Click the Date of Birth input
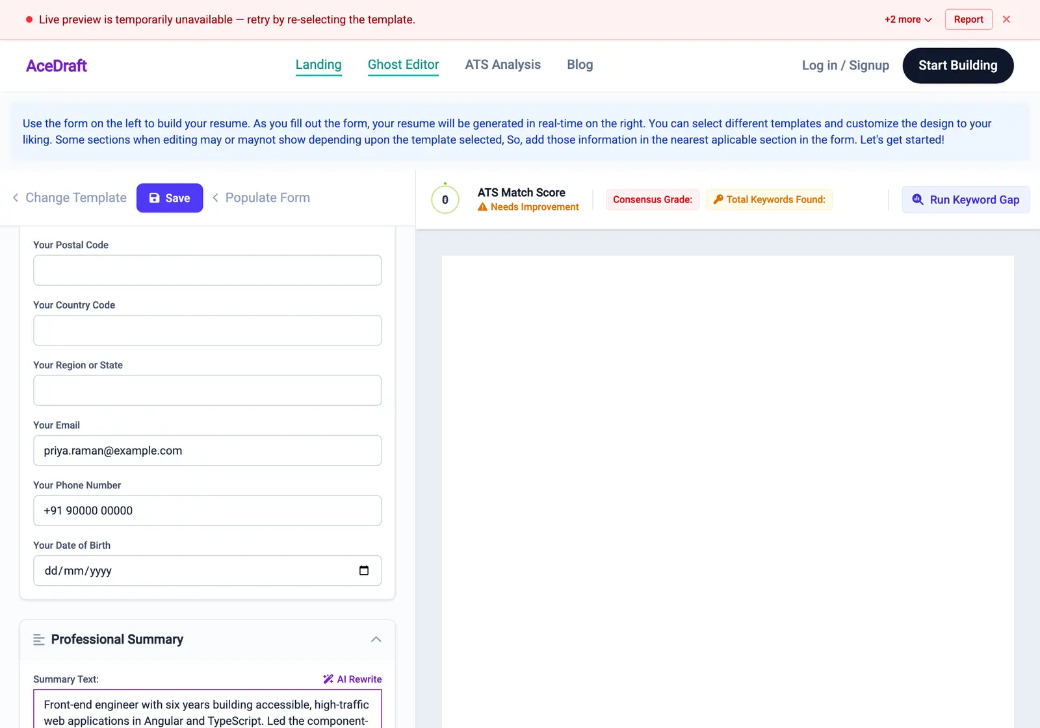This screenshot has width=1040, height=728. tap(207, 571)
